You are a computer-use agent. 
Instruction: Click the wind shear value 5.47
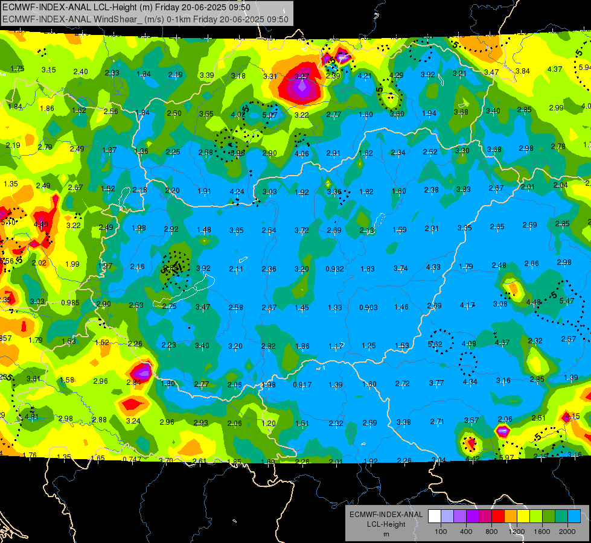point(567,300)
